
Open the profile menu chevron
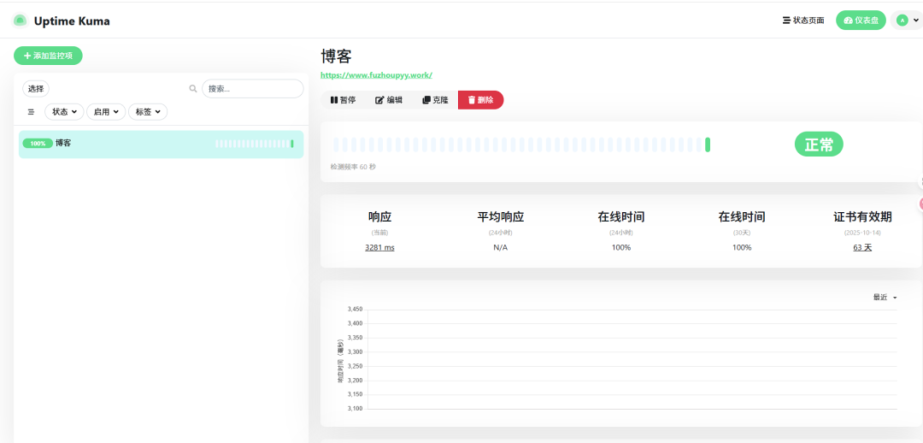pos(915,20)
